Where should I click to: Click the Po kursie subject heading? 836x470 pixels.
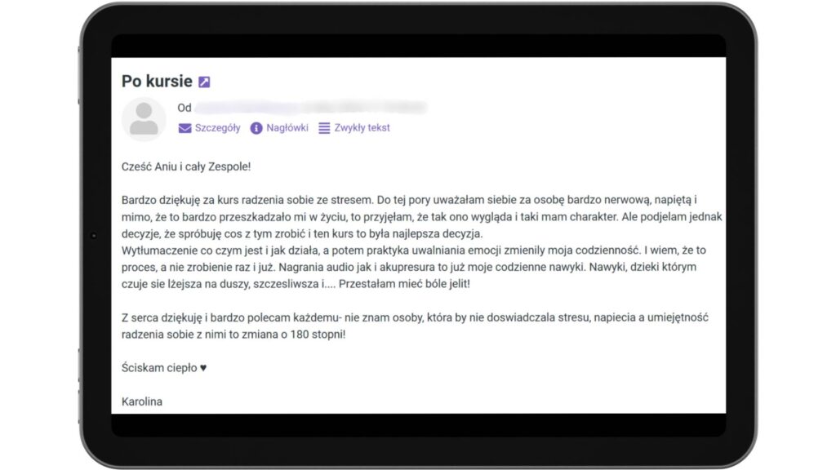tap(157, 81)
